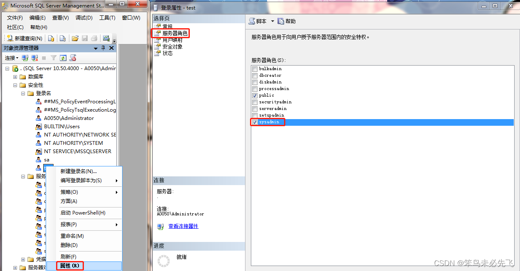Open the 社区(C) menu
This screenshot has height=271, width=520.
[x=15, y=27]
